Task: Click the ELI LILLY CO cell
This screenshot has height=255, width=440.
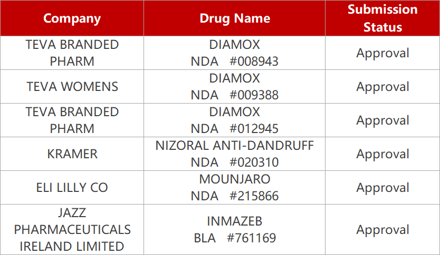Action: [x=72, y=188]
